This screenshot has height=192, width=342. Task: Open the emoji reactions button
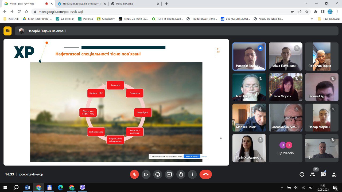(158, 174)
